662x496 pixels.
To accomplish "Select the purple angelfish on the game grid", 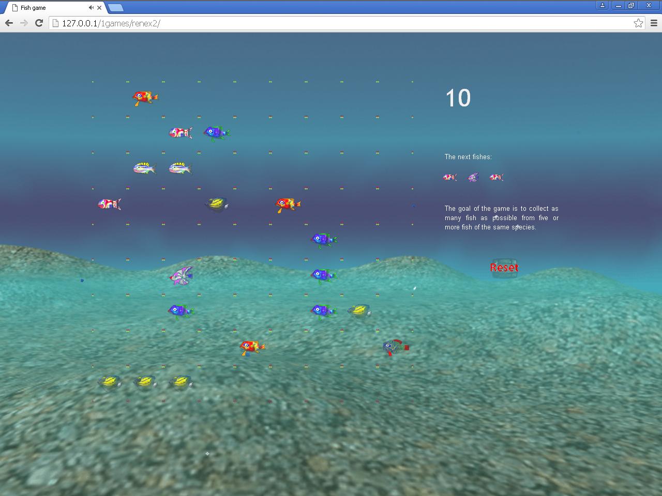I will point(181,276).
